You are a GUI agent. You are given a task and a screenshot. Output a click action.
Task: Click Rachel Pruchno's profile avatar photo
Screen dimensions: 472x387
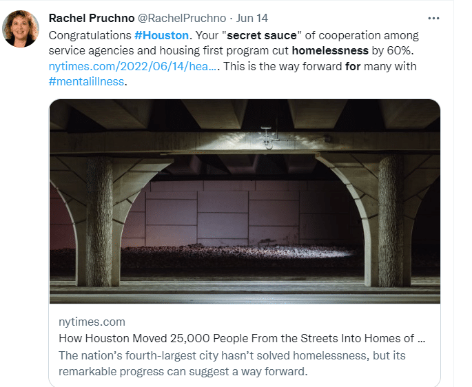point(21,29)
